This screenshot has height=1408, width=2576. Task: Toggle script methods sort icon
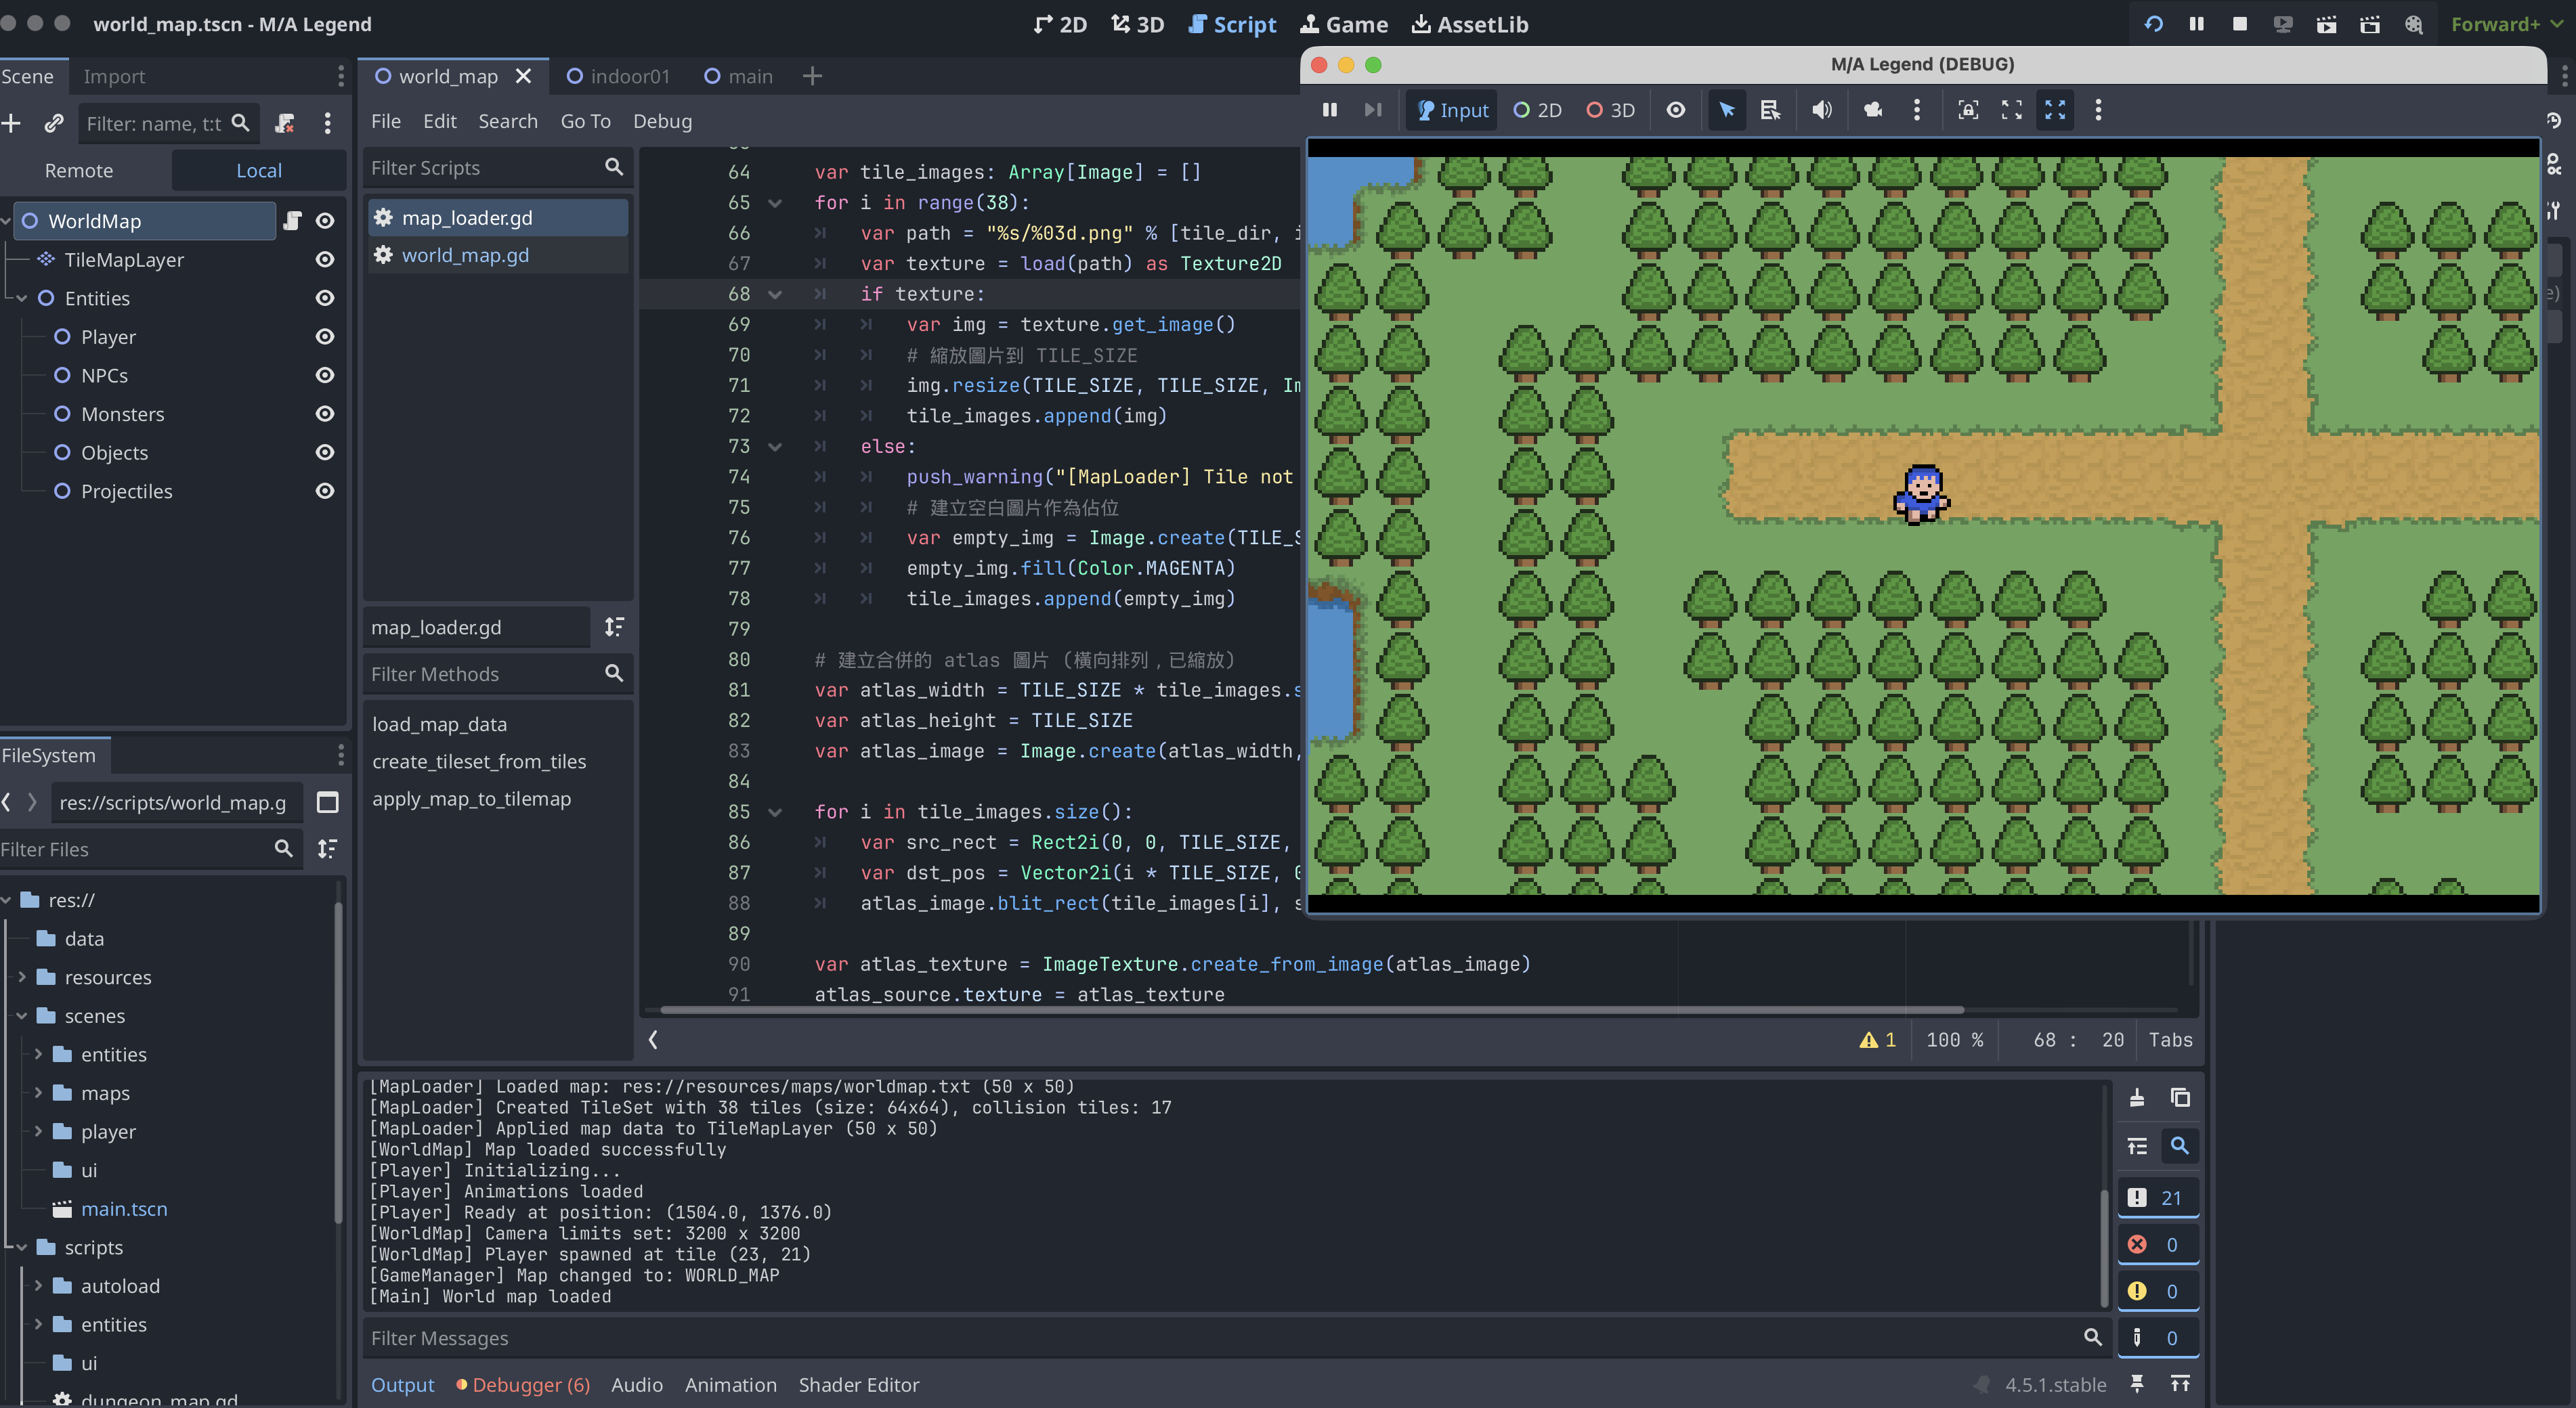(x=614, y=627)
